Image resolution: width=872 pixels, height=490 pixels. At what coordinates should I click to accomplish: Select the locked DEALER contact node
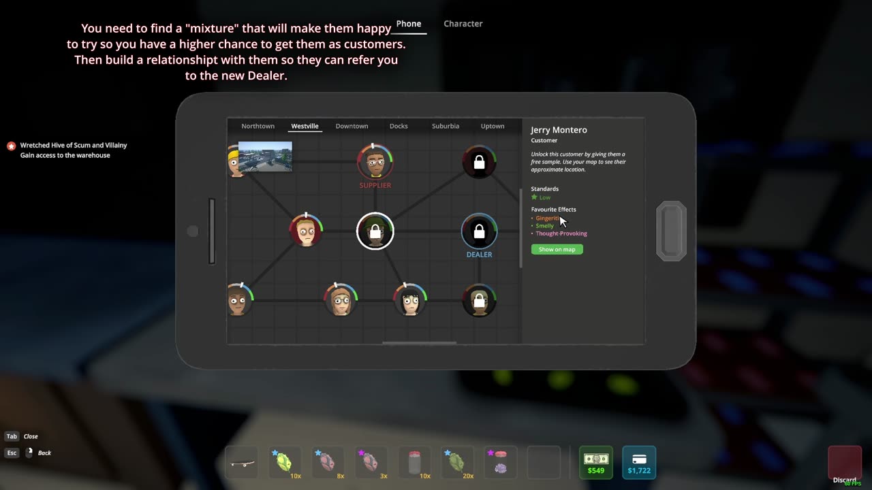tap(479, 231)
